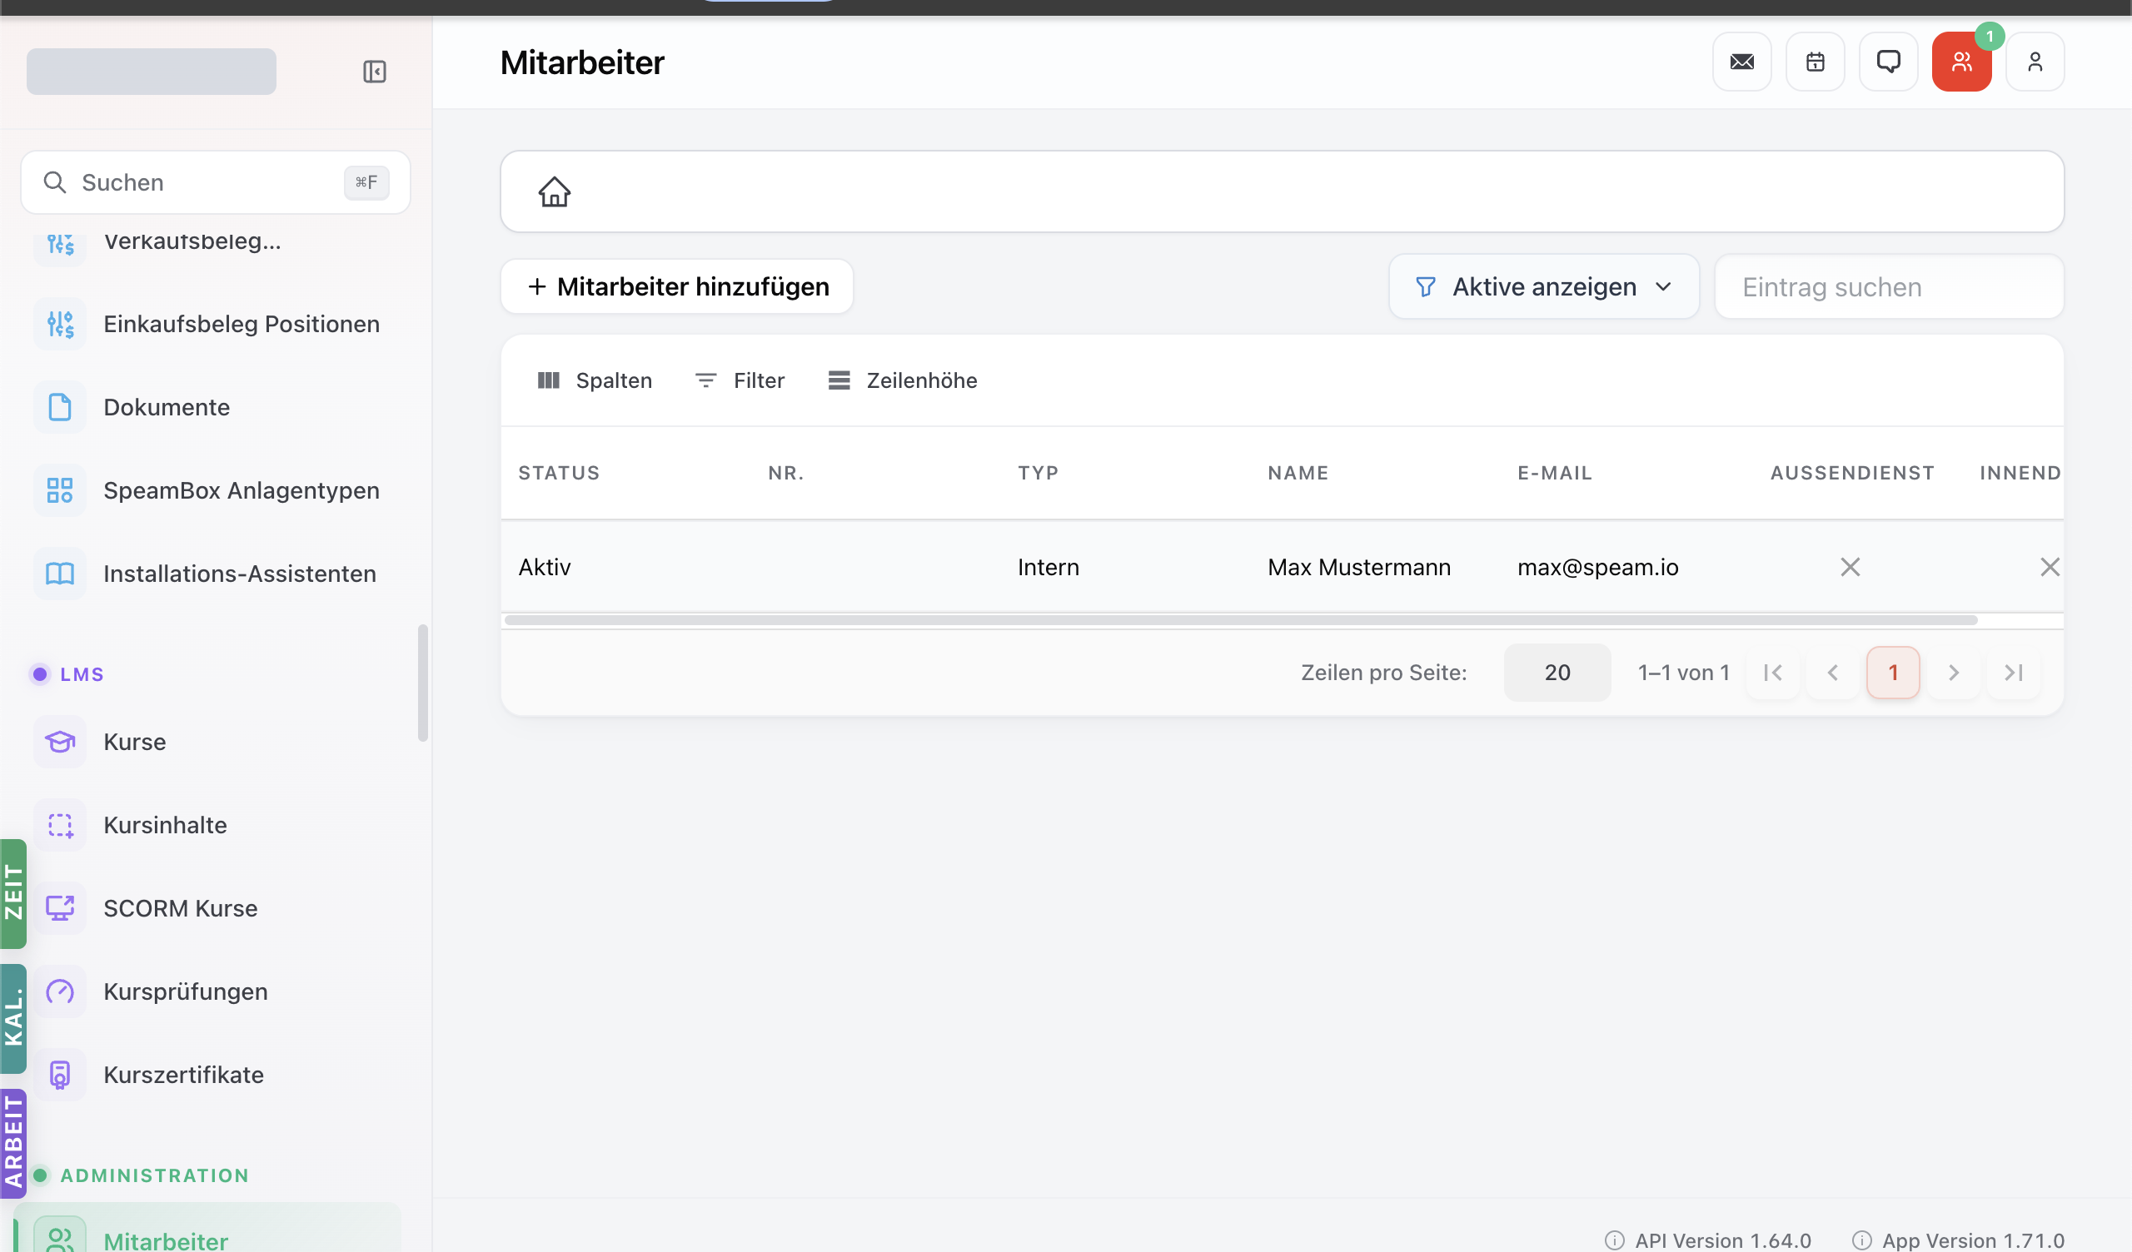
Task: Click the LMS section heading
Action: click(82, 674)
